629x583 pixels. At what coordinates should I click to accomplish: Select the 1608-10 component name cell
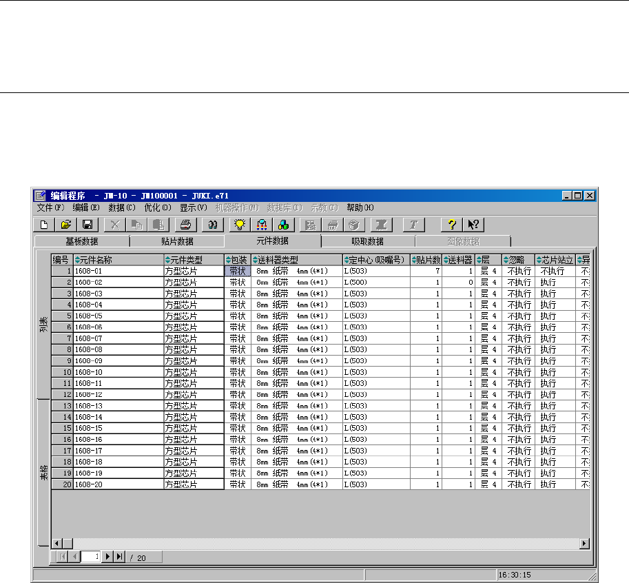[x=118, y=372]
